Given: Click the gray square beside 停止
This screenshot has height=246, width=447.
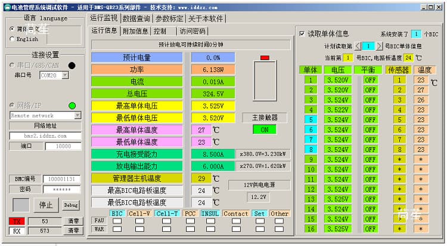Looking at the screenshot, I should pos(21,205).
